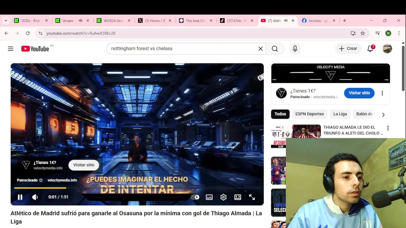The height and width of the screenshot is (228, 406).
Task: Open Chrome tab search dropdown arrow
Action: (6, 21)
